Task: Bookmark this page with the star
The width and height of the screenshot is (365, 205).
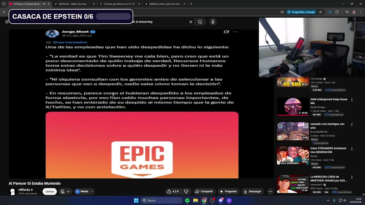Action: point(321,12)
